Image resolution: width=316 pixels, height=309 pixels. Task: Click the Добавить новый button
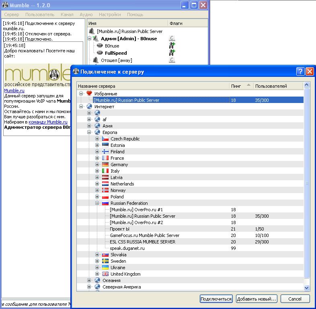[256, 299]
